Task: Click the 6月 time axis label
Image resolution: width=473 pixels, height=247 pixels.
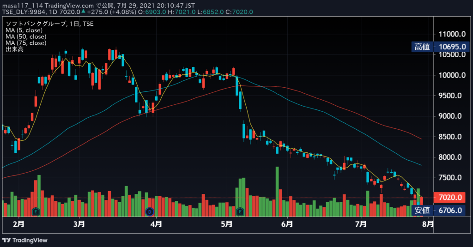Action: click(x=287, y=224)
